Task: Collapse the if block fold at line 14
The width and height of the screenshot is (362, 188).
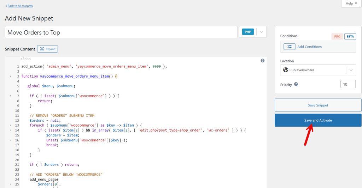Action: [10, 130]
